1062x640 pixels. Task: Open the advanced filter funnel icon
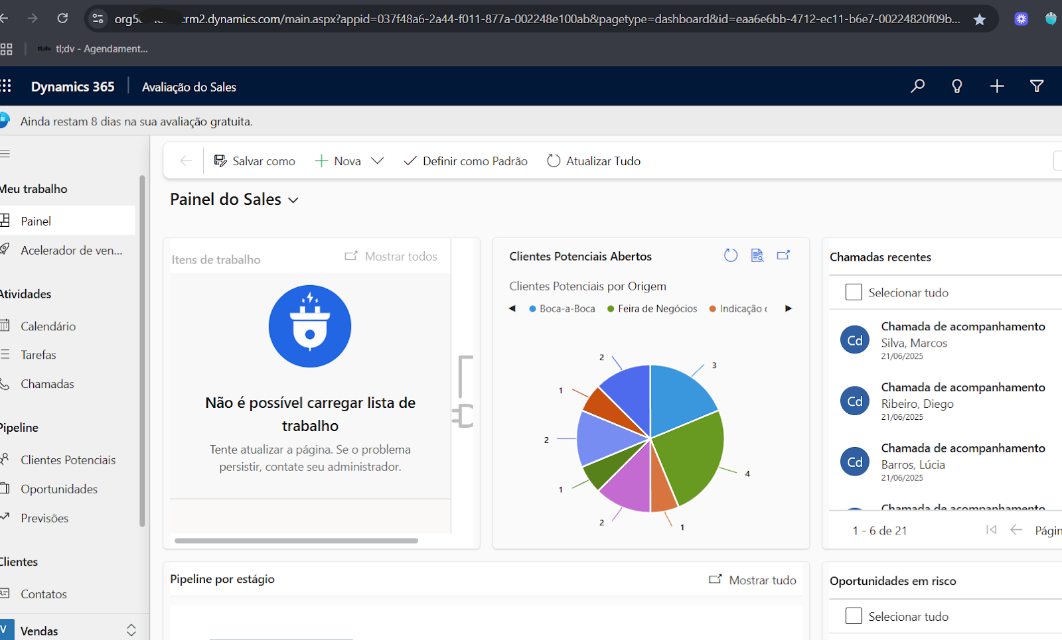[1036, 86]
